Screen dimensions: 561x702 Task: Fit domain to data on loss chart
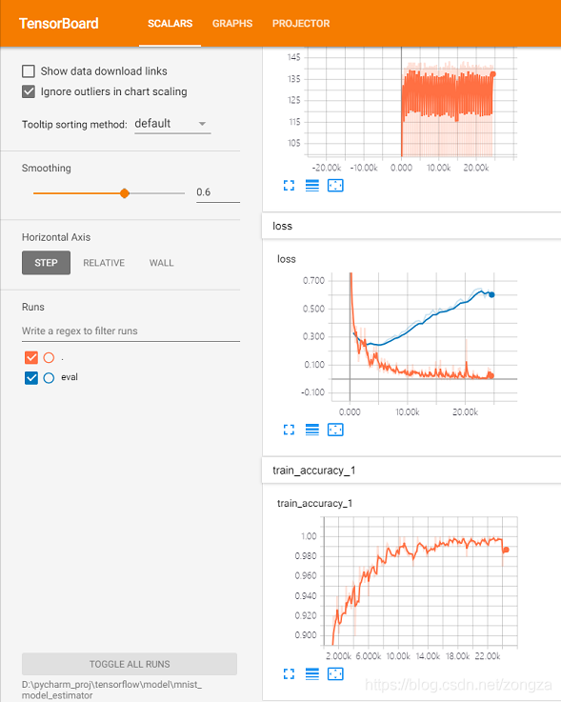pyautogui.click(x=335, y=430)
